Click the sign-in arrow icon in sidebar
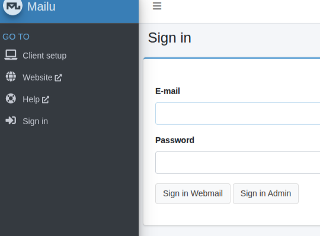Image resolution: width=320 pixels, height=236 pixels. click(11, 120)
